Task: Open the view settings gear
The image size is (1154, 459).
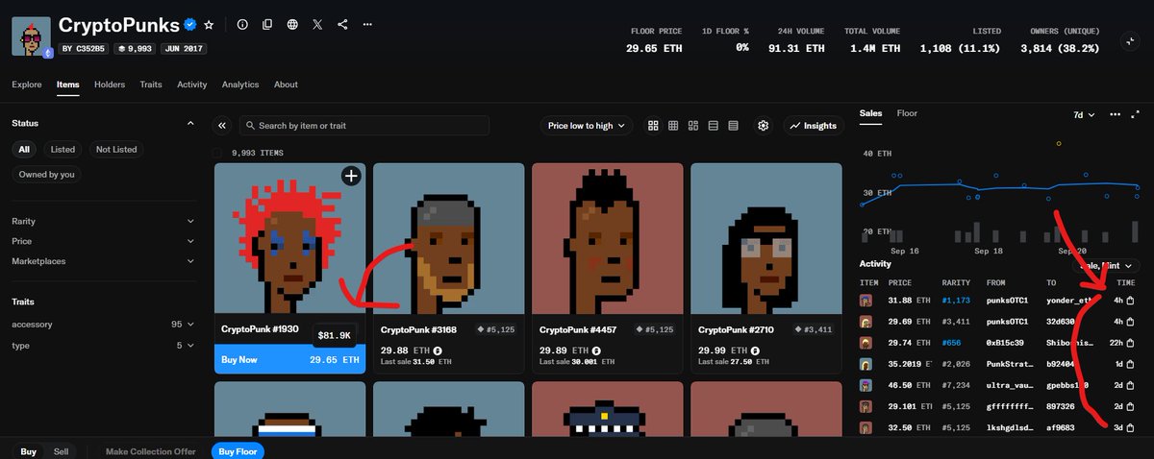Action: pos(764,126)
